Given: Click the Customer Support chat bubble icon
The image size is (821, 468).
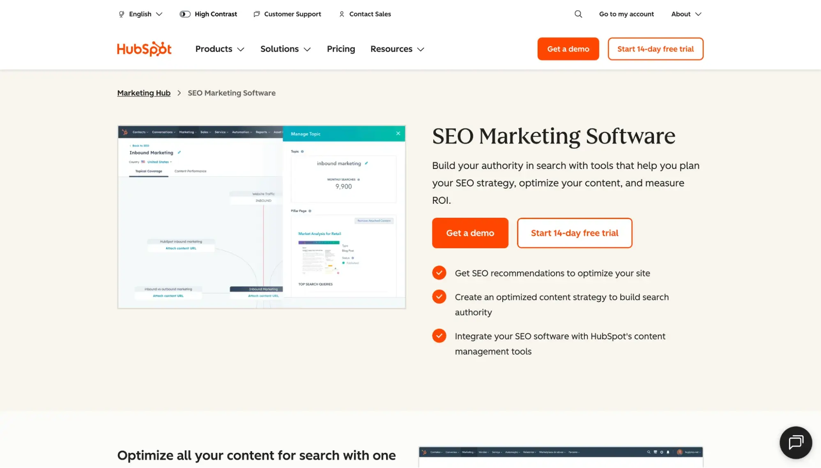Looking at the screenshot, I should [x=257, y=14].
